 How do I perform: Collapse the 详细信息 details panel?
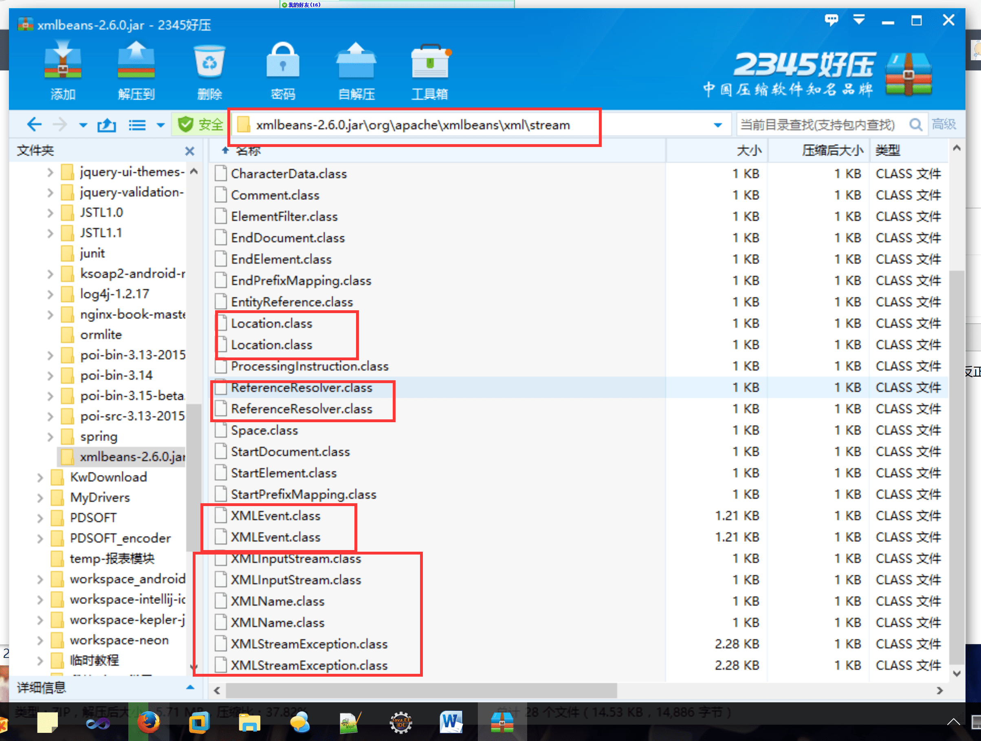click(191, 687)
